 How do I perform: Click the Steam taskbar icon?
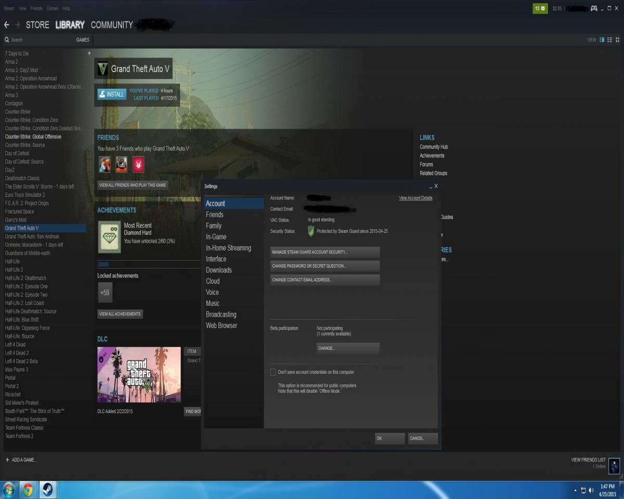click(x=47, y=490)
